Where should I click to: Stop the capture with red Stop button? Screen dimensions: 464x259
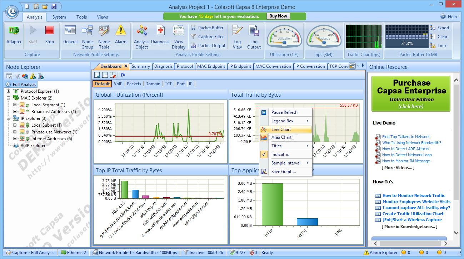pos(50,35)
